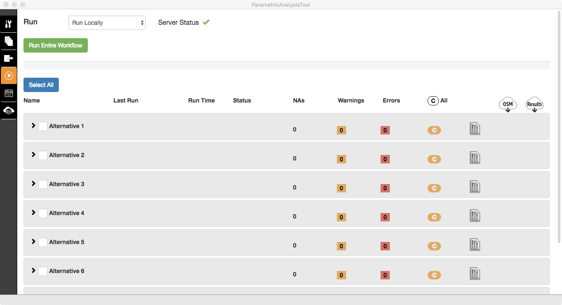The height and width of the screenshot is (305, 562).
Task: Open the Alternative 4 report icon
Action: (x=475, y=216)
